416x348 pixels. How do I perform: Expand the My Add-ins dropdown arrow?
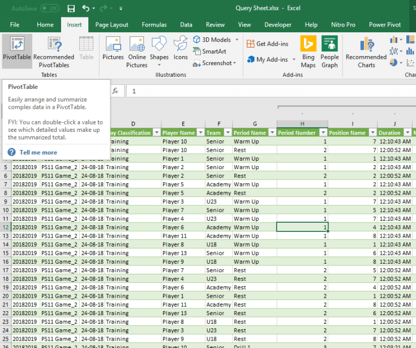[293, 59]
